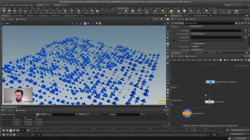Select the Torus shelf tool
This screenshot has height=140, width=250.
tap(20, 11)
